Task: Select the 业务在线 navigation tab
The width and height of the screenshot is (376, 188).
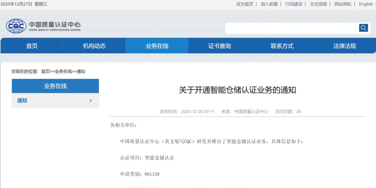Action: coord(157,46)
